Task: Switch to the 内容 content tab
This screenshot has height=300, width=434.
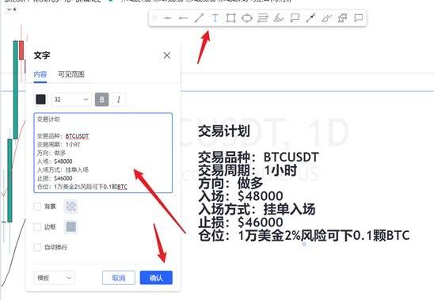Action: pos(40,74)
